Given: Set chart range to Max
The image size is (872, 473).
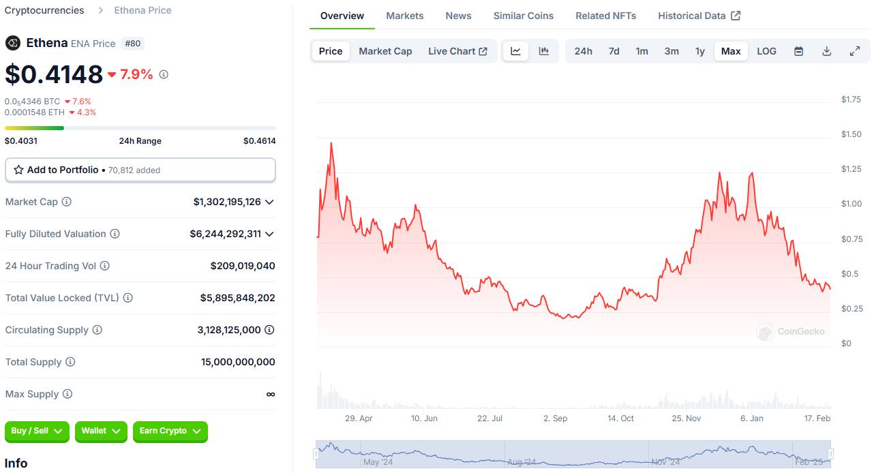Looking at the screenshot, I should [731, 51].
